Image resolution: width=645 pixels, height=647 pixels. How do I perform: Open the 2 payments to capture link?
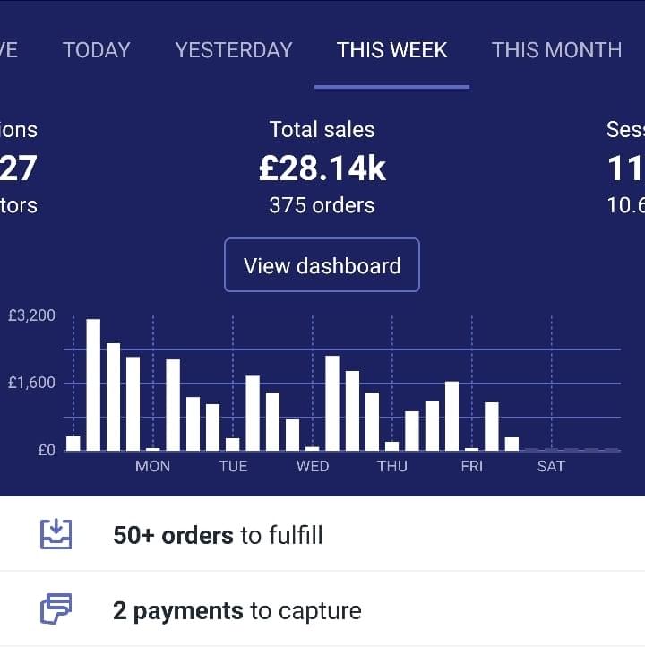(x=237, y=611)
